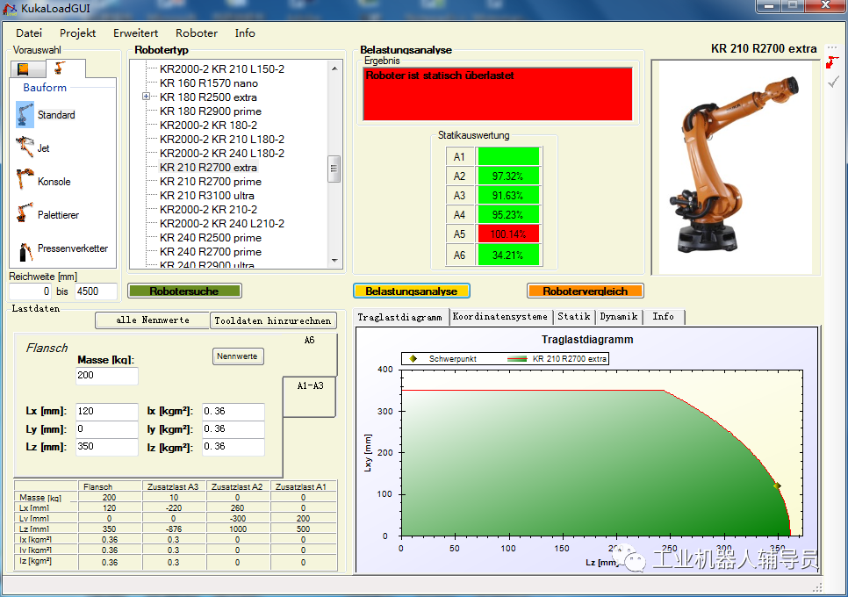Viewport: 848px width, 597px height.
Task: Switch to Traglastdiagramm tab
Action: click(x=400, y=318)
